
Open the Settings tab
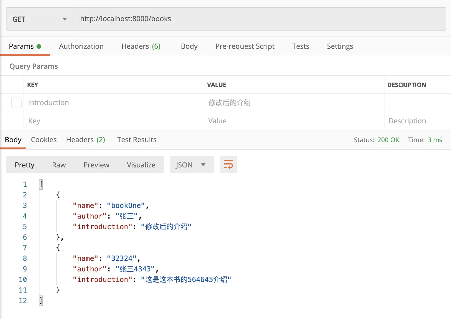tap(340, 46)
